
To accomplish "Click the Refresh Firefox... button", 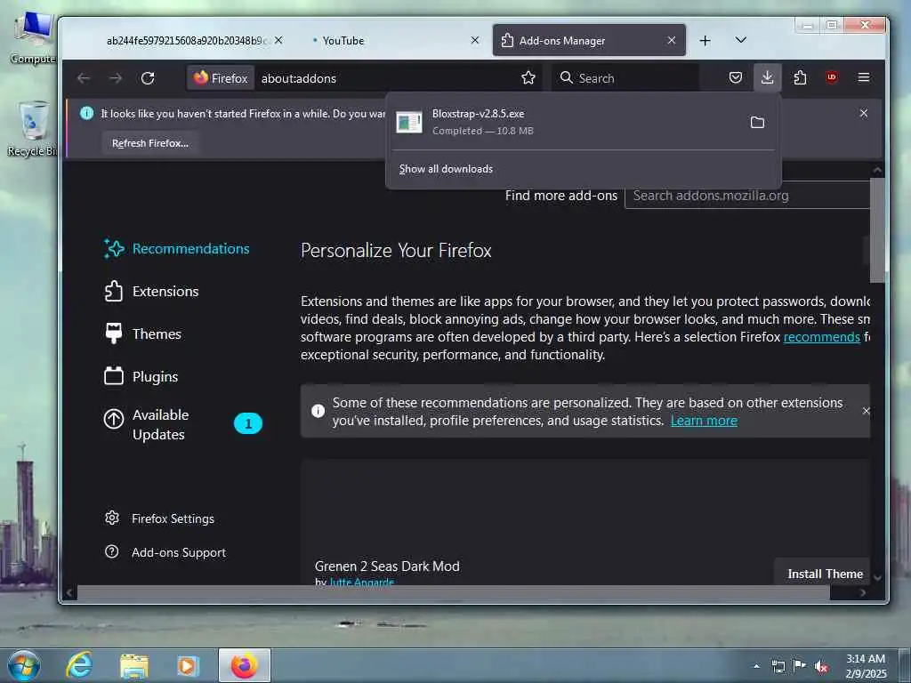I will point(149,143).
